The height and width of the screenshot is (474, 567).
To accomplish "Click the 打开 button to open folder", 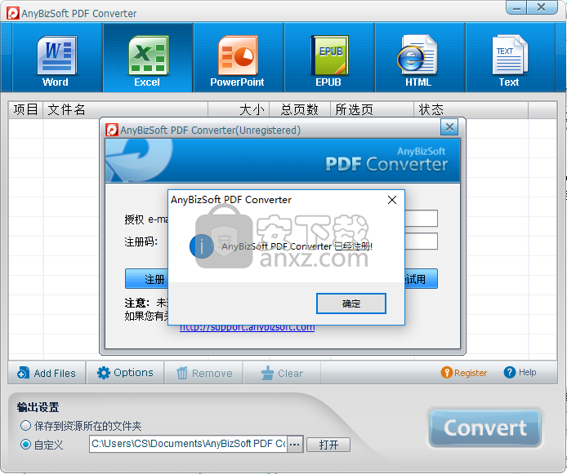I will coord(328,445).
